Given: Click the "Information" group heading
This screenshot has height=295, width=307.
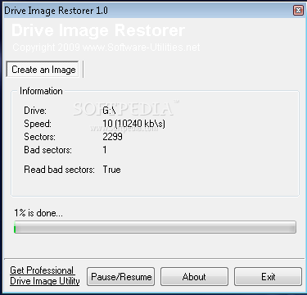Looking at the screenshot, I should click(x=41, y=91).
